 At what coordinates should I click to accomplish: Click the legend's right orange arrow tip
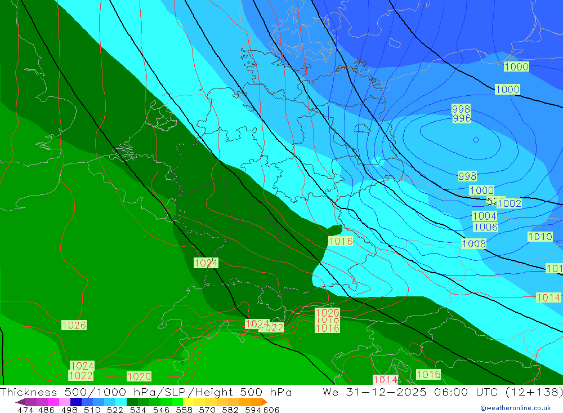265,402
